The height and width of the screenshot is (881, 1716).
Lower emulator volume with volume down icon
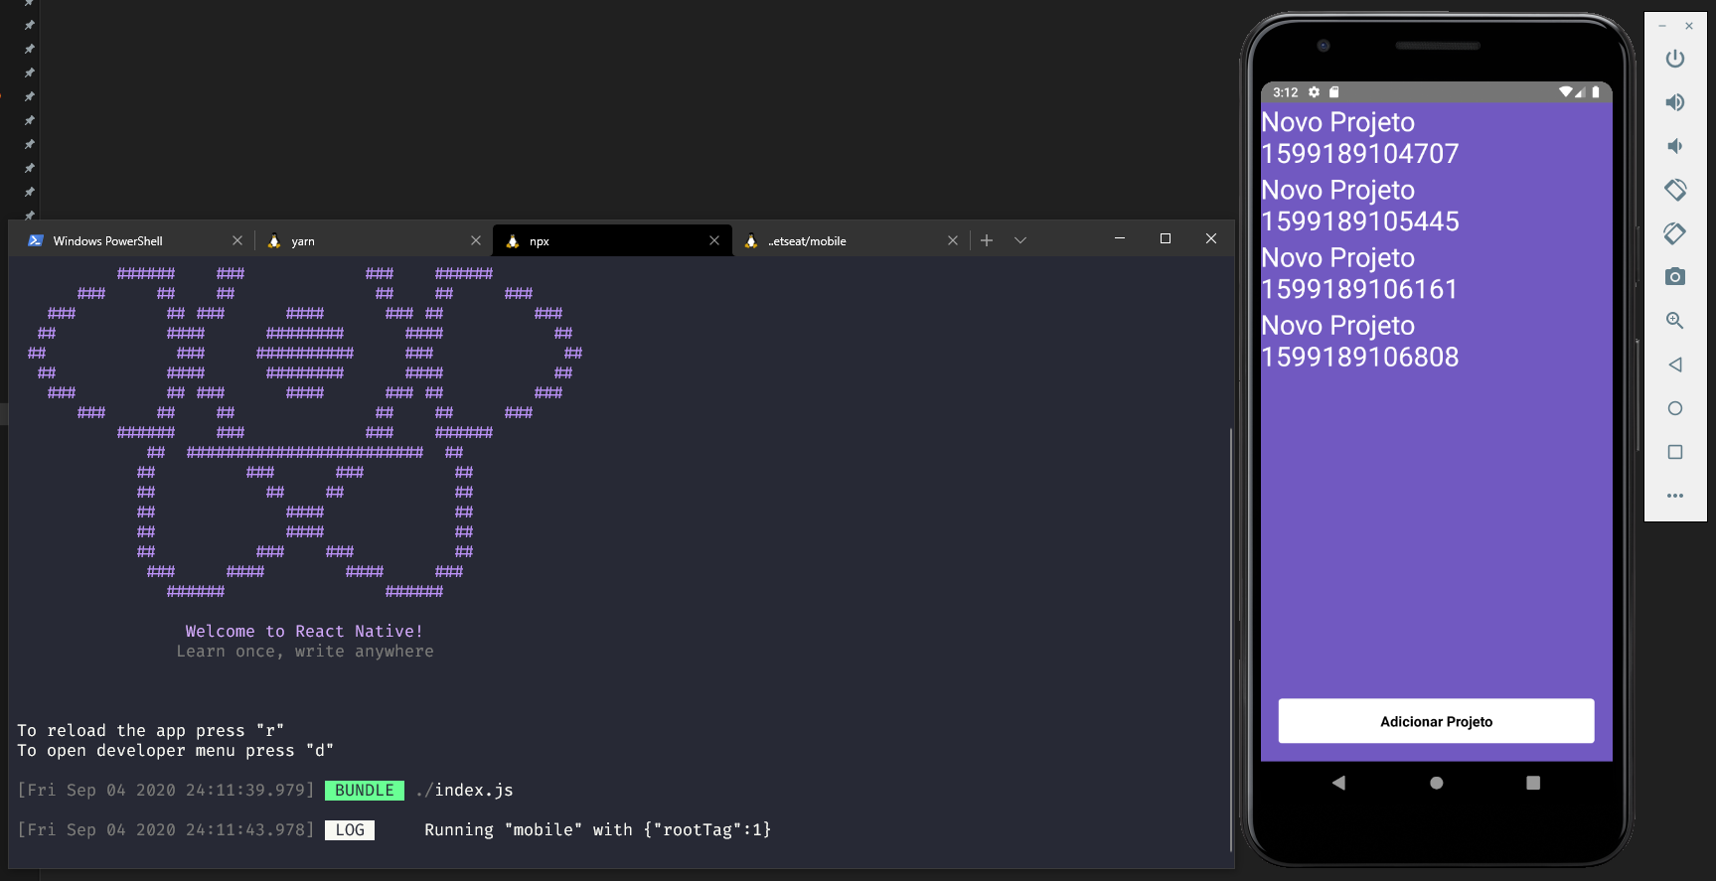(x=1674, y=146)
